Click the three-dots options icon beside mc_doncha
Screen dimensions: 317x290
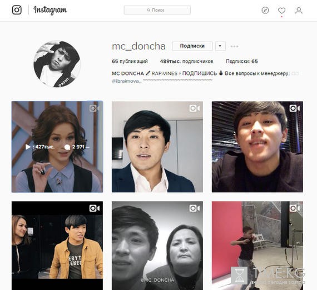point(235,47)
